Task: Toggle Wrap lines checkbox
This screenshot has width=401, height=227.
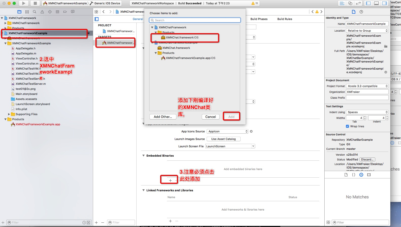Action: click(x=347, y=126)
